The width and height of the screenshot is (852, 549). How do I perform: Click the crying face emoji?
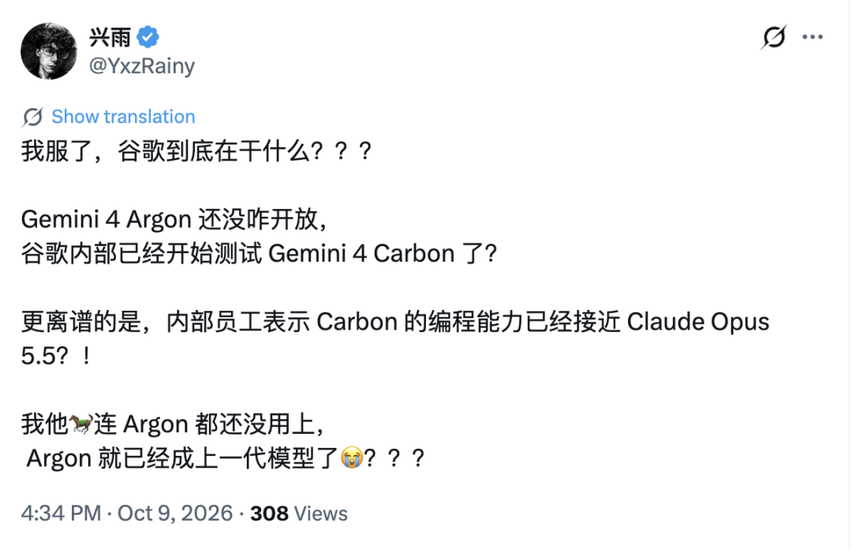point(352,458)
